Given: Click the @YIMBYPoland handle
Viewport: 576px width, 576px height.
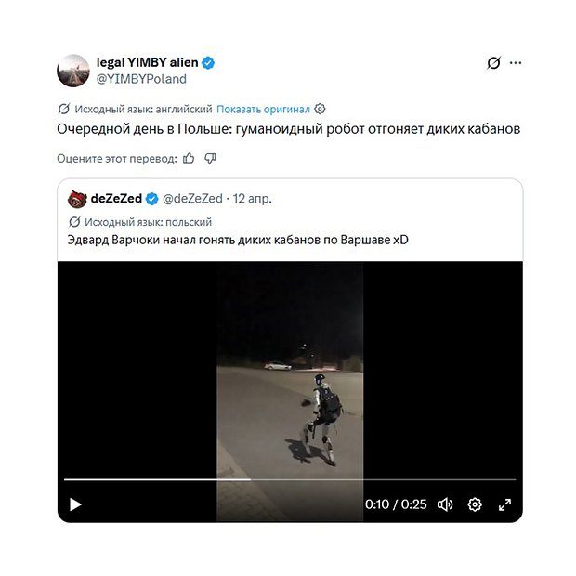Looking at the screenshot, I should 141,79.
